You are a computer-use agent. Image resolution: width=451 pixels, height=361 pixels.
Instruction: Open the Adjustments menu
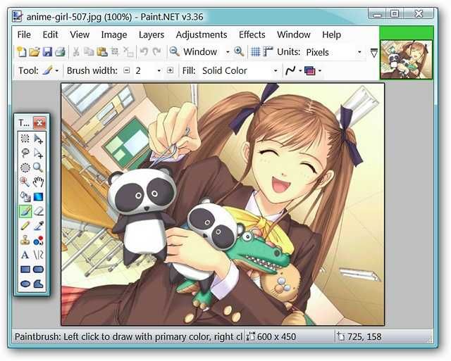coord(202,34)
